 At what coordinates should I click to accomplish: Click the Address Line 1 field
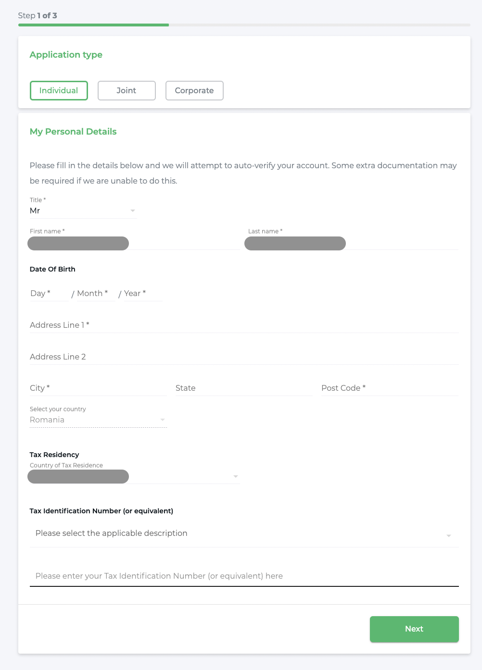(x=244, y=325)
